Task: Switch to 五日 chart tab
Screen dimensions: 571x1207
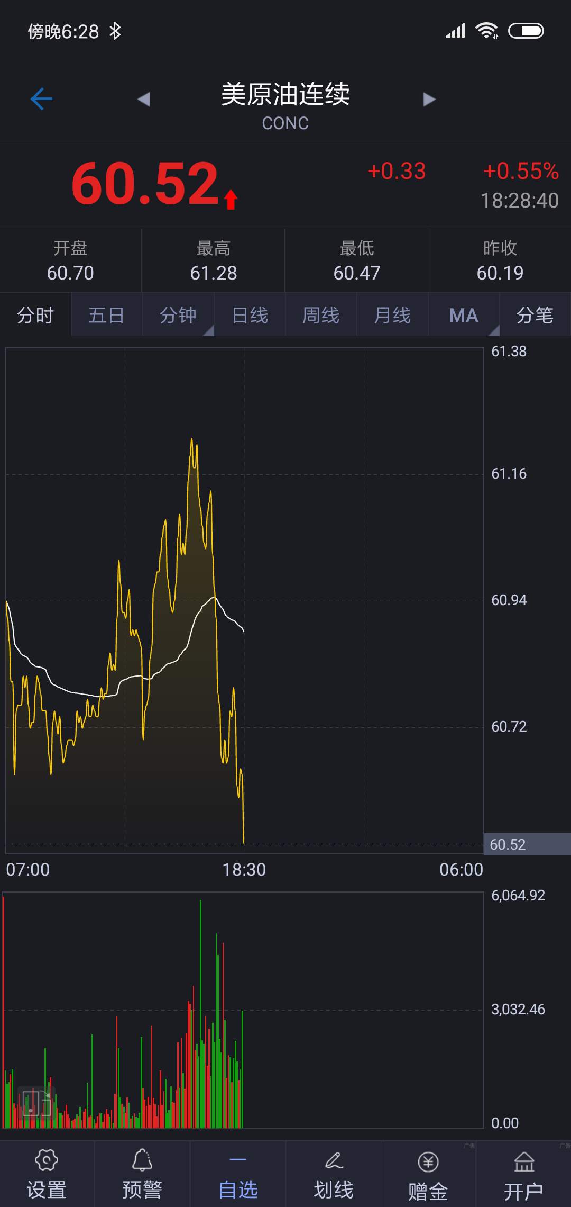Action: point(106,315)
